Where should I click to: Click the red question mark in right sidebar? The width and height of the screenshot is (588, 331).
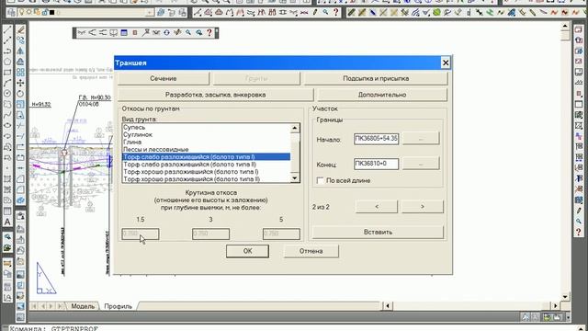pos(579,233)
